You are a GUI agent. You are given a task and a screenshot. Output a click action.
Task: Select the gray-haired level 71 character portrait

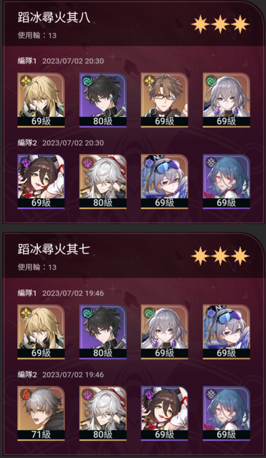point(41,413)
